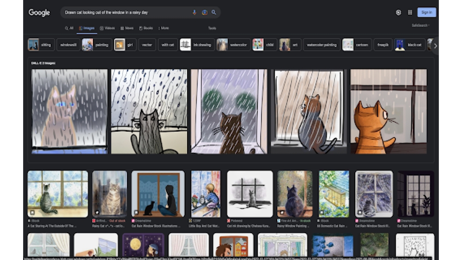The width and height of the screenshot is (462, 260).
Task: Switch to the All tab
Action: pyautogui.click(x=69, y=28)
